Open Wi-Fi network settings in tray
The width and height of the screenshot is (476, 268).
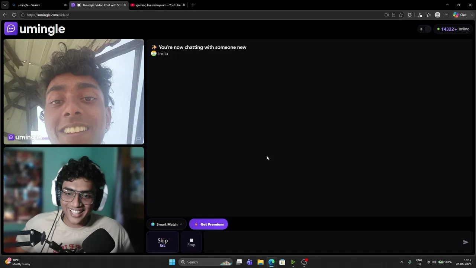click(428, 262)
